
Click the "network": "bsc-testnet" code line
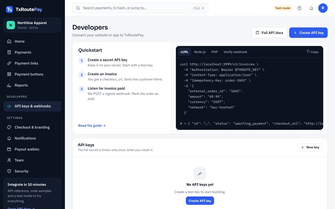tap(211, 107)
